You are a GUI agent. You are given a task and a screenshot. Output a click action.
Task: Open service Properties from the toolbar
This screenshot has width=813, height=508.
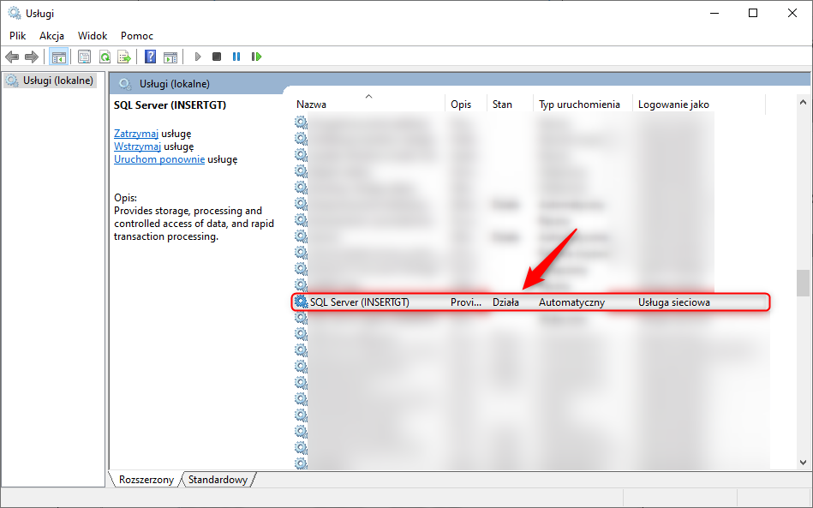tap(84, 57)
